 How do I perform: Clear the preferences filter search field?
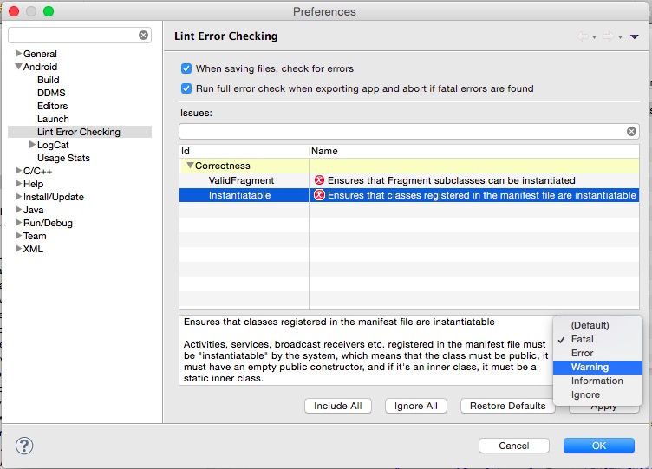143,36
